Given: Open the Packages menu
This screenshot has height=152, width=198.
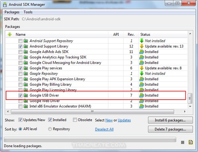Looking at the screenshot, I should click(x=12, y=12).
